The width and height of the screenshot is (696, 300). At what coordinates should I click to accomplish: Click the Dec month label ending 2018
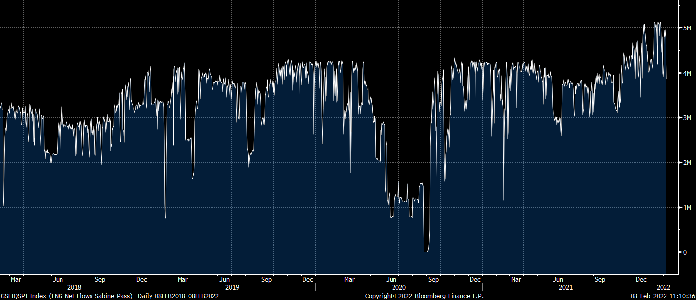coord(142,279)
